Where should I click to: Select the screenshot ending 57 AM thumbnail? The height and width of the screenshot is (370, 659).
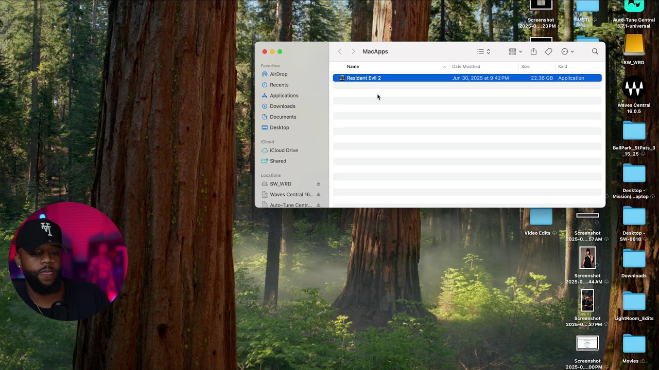point(587,215)
